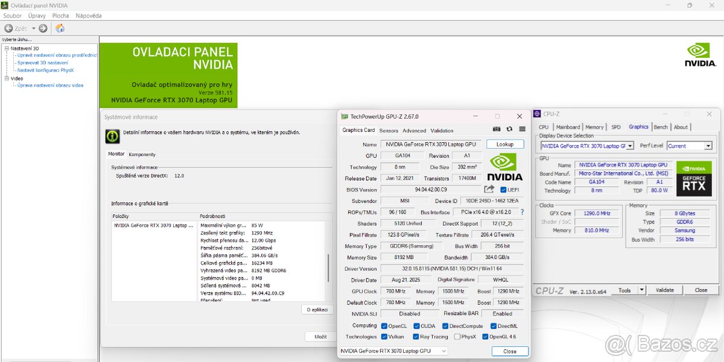Click the forward arrow navigation icon

click(x=43, y=28)
